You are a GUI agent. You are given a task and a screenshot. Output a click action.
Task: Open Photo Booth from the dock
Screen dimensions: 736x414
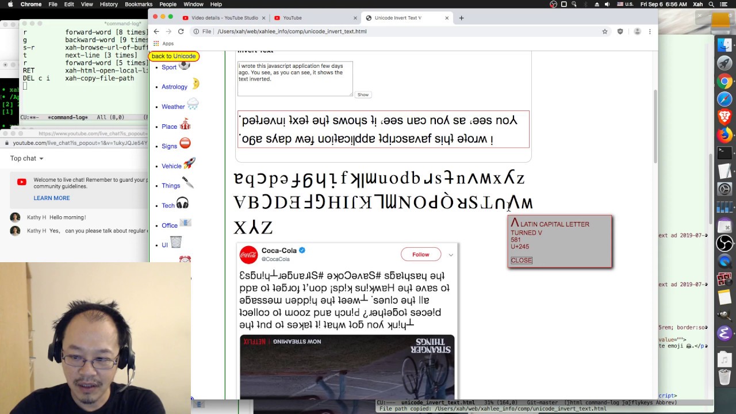pyautogui.click(x=724, y=279)
